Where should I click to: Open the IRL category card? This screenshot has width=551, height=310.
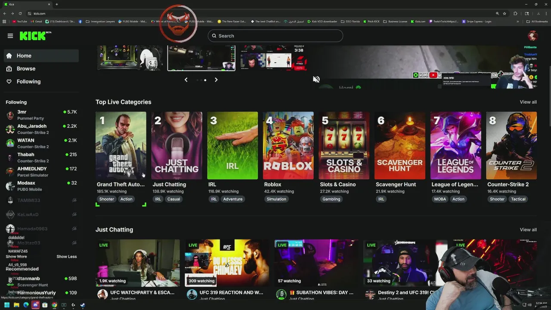tap(232, 146)
